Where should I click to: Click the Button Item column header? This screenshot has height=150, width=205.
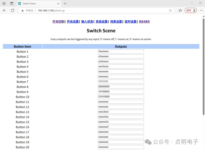click(23, 47)
